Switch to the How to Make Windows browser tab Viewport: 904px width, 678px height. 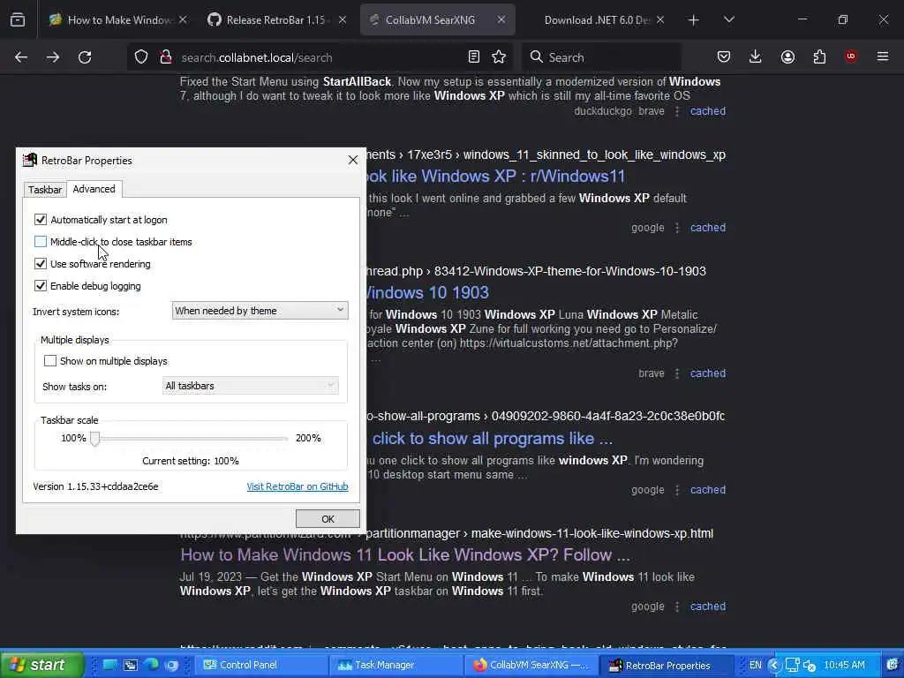119,19
